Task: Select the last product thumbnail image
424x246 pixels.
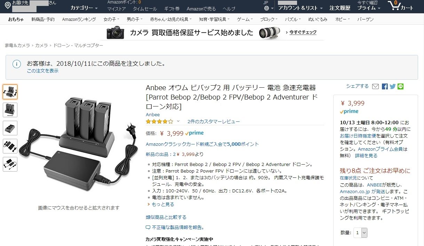Action: tap(10, 164)
